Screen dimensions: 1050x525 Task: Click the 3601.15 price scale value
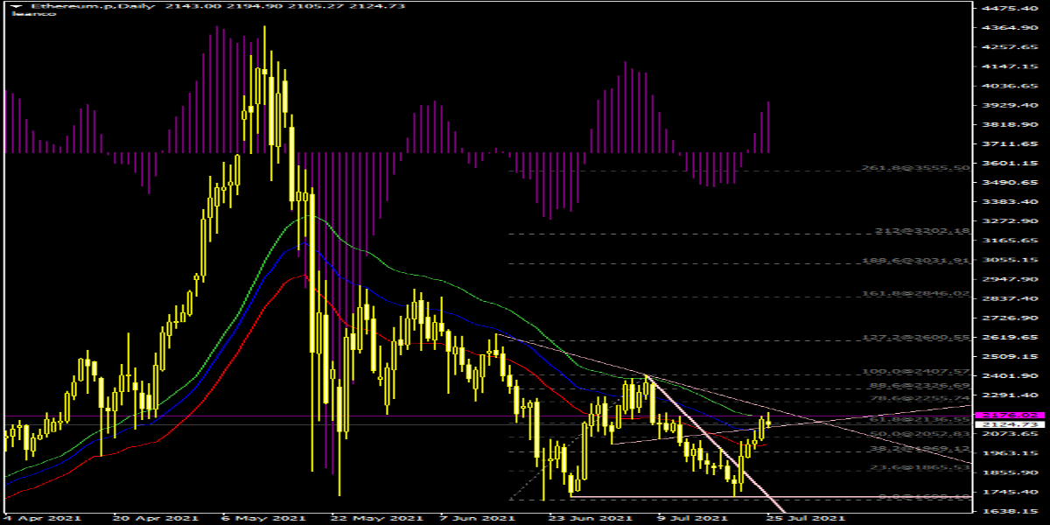(x=1010, y=163)
